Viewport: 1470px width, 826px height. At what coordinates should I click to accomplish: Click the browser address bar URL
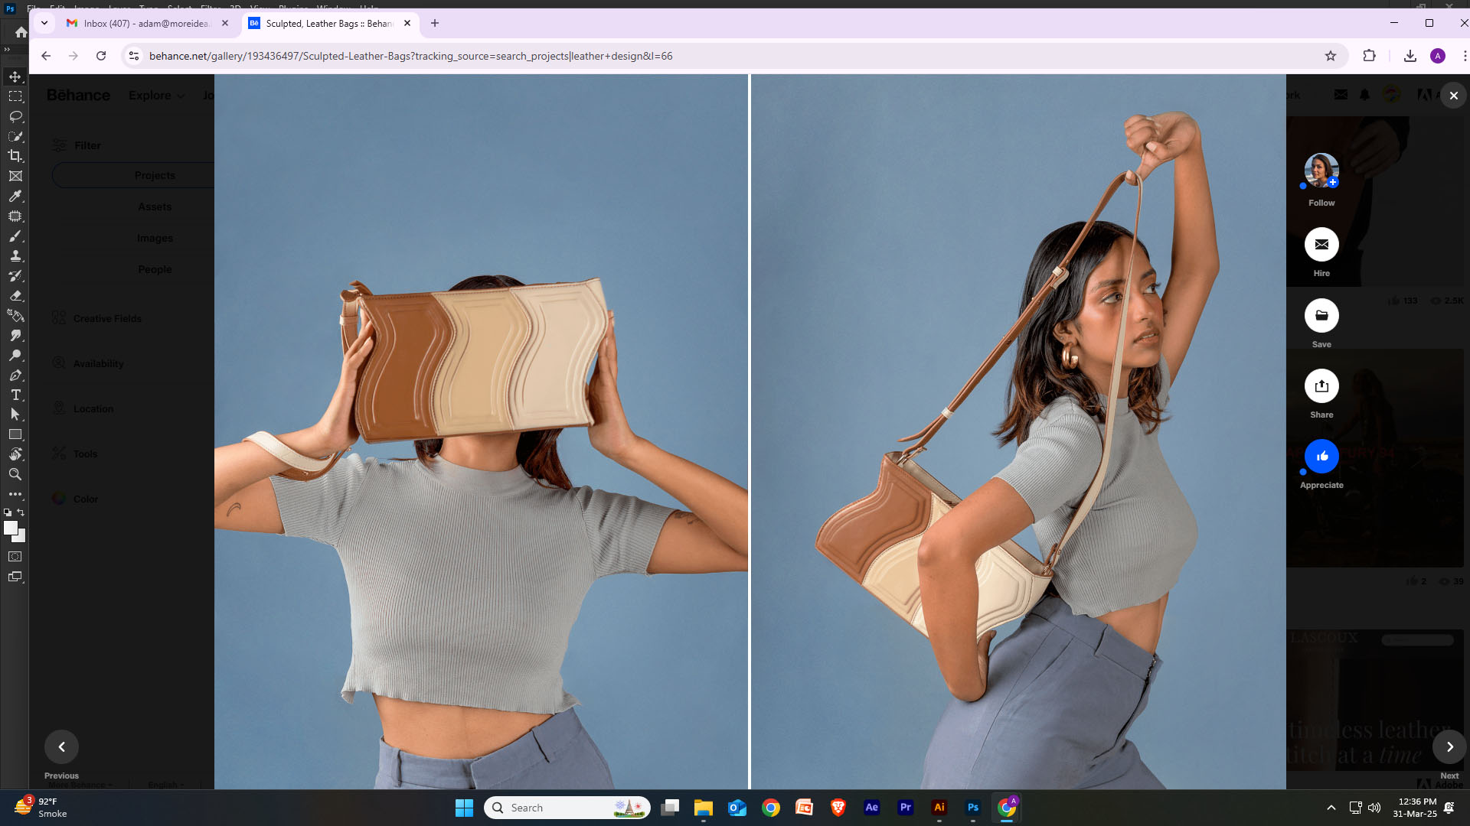pyautogui.click(x=410, y=56)
